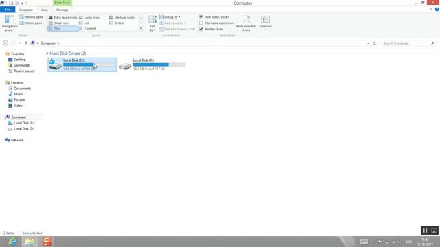Switch to View ribbon tab
The width and height of the screenshot is (440, 247).
point(44,10)
